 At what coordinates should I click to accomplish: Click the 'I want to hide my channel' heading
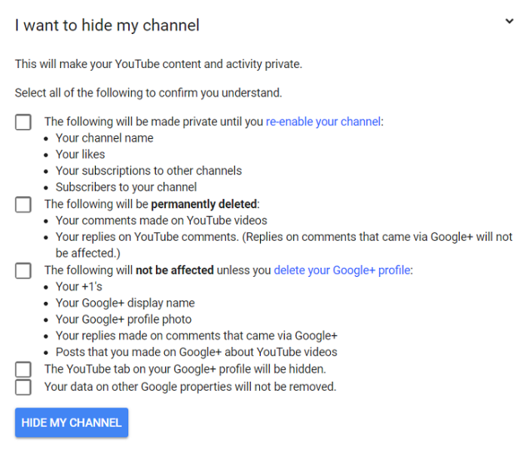click(x=107, y=25)
